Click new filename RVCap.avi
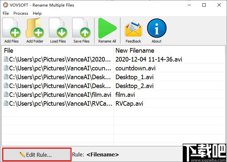This screenshot has width=227, height=162. point(129,104)
